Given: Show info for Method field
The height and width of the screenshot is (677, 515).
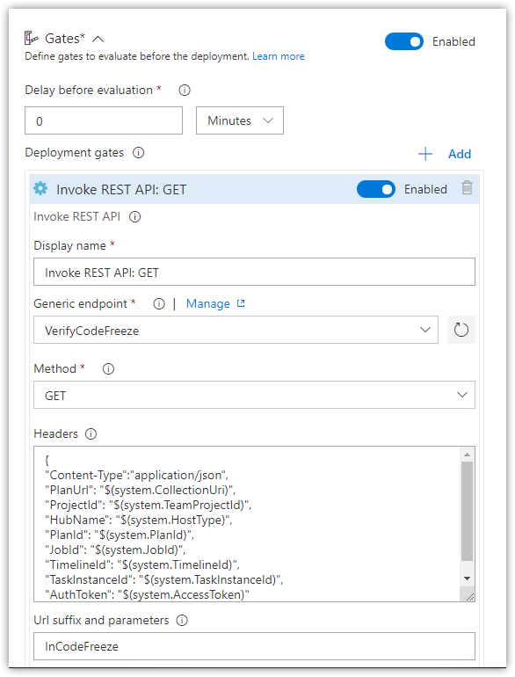Looking at the screenshot, I should pyautogui.click(x=108, y=369).
